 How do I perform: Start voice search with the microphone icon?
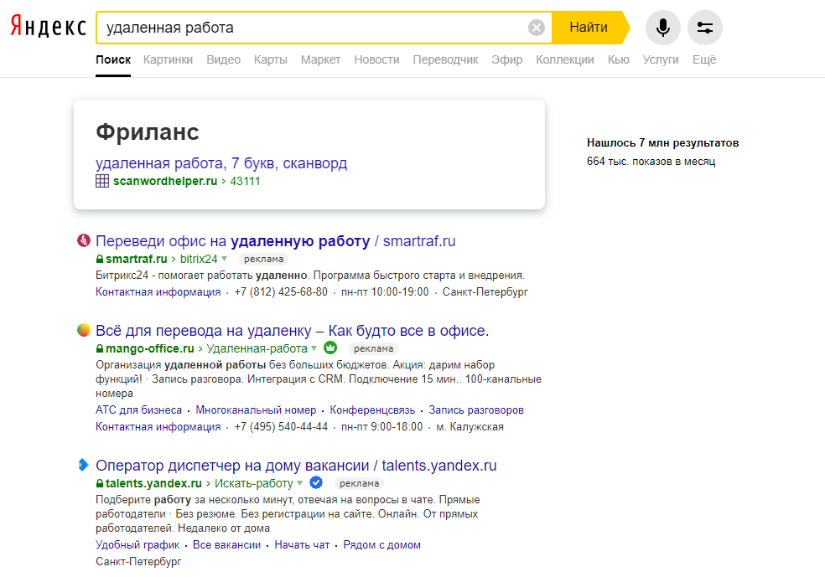tap(663, 28)
